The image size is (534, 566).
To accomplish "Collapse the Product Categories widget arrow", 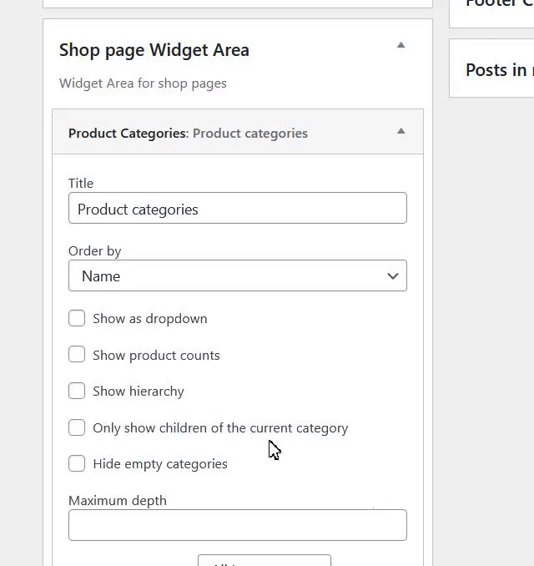I will pyautogui.click(x=400, y=131).
